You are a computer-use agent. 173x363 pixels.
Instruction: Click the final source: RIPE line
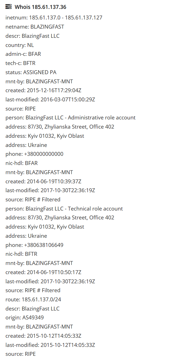click(x=21, y=354)
